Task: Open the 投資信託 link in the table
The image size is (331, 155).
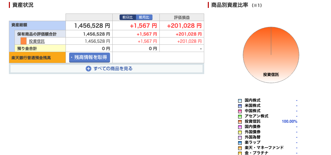Action: point(37,41)
